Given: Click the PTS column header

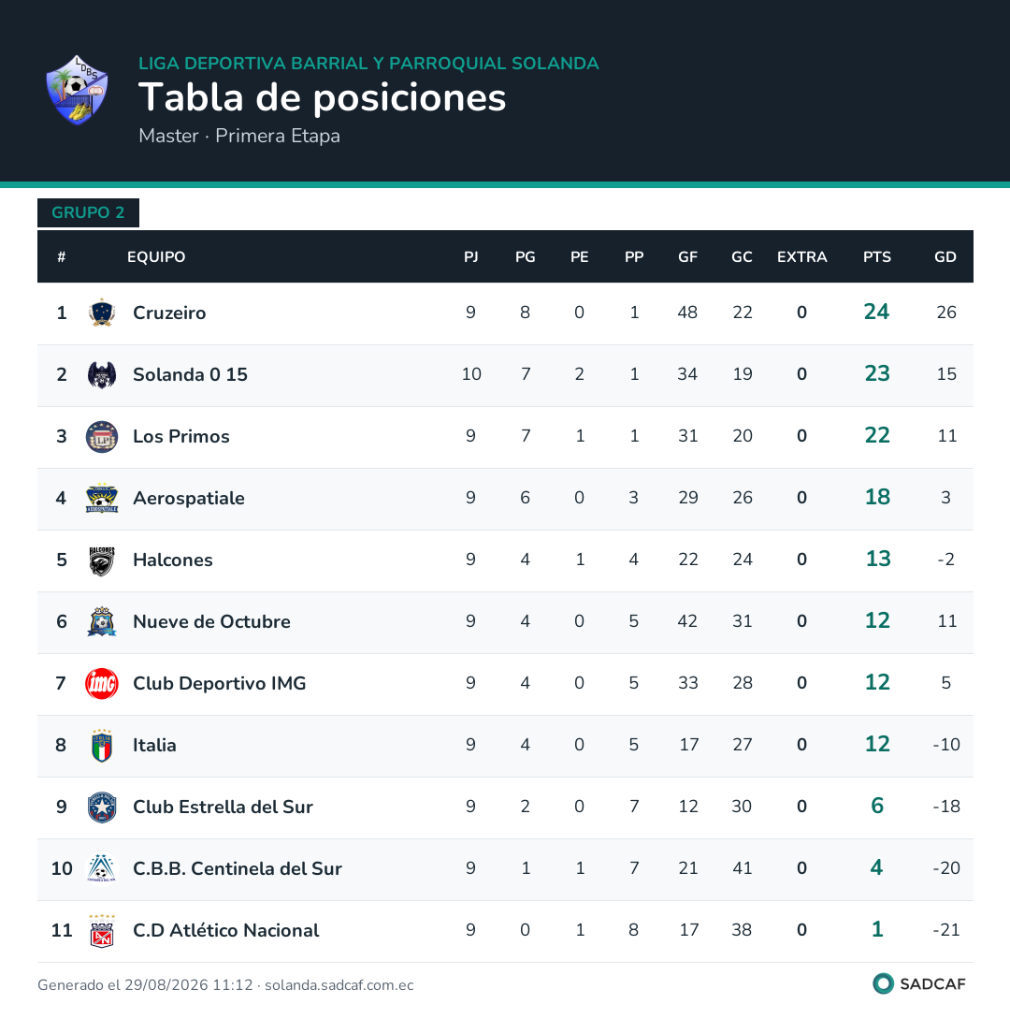Looking at the screenshot, I should [877, 257].
